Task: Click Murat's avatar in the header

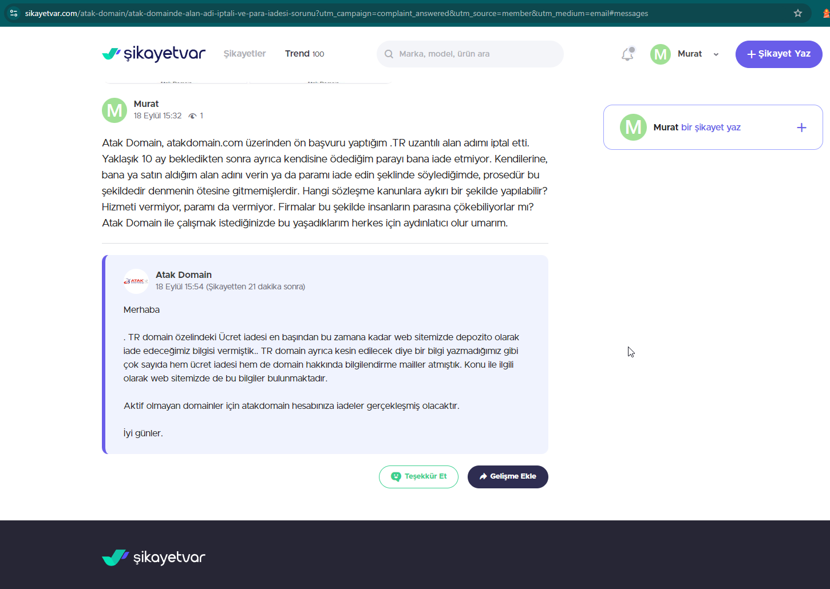Action: [661, 54]
